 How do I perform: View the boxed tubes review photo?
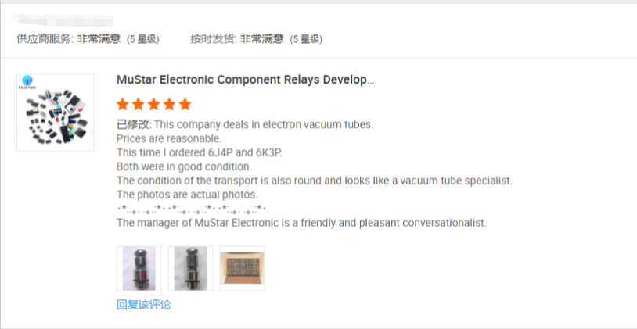pyautogui.click(x=242, y=268)
